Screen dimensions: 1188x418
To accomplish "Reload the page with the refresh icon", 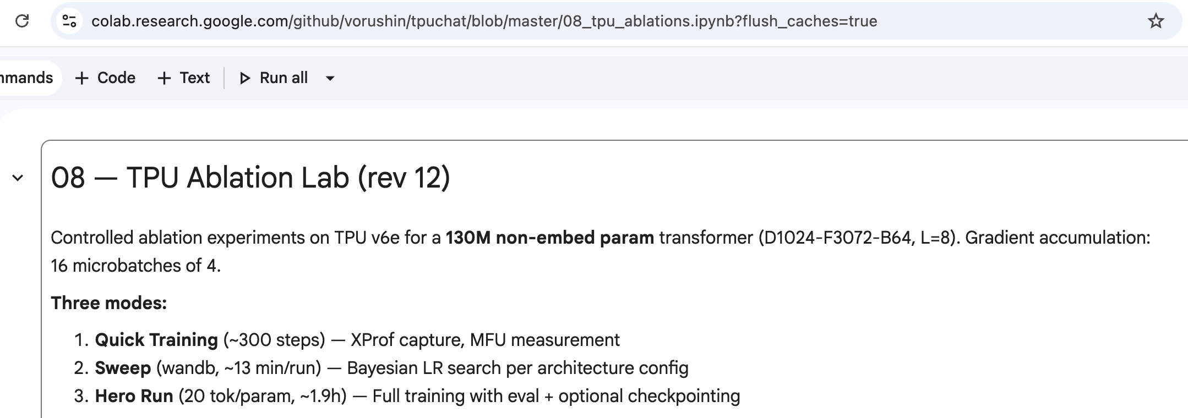I will coord(22,21).
